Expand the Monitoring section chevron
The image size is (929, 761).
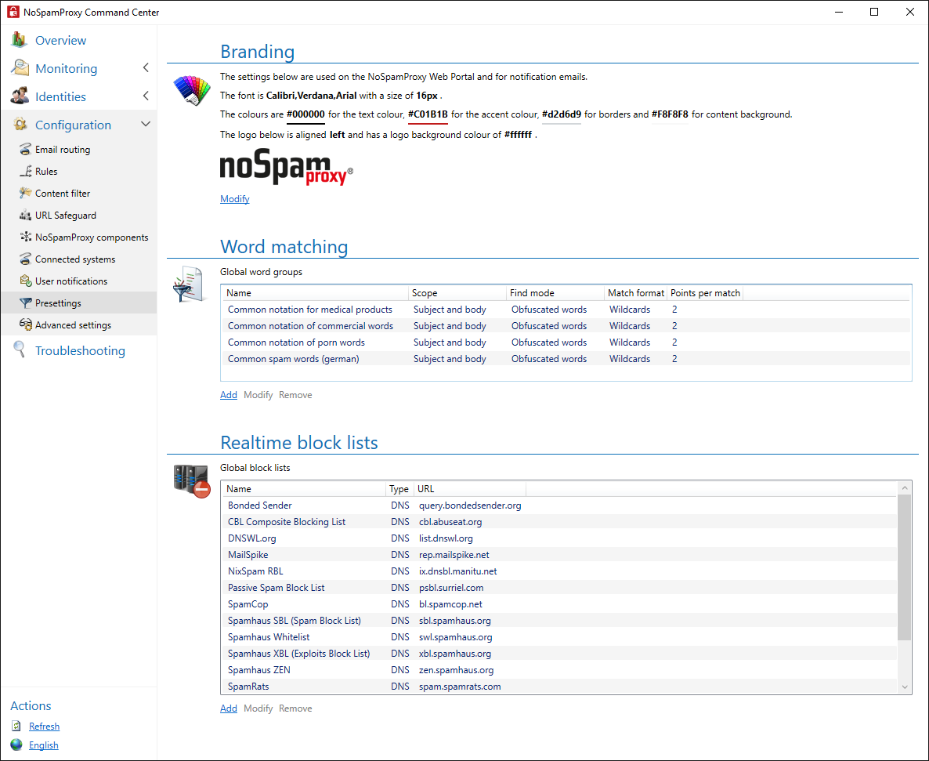tap(146, 68)
